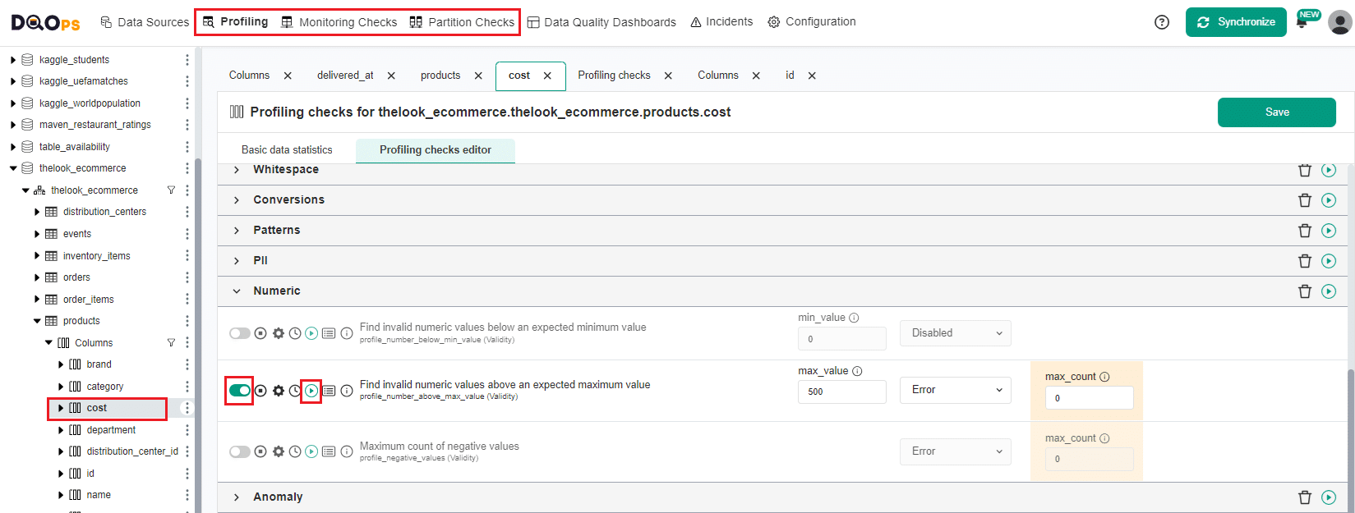The width and height of the screenshot is (1355, 513).
Task: Click the max_count field for max value check
Action: coord(1090,398)
